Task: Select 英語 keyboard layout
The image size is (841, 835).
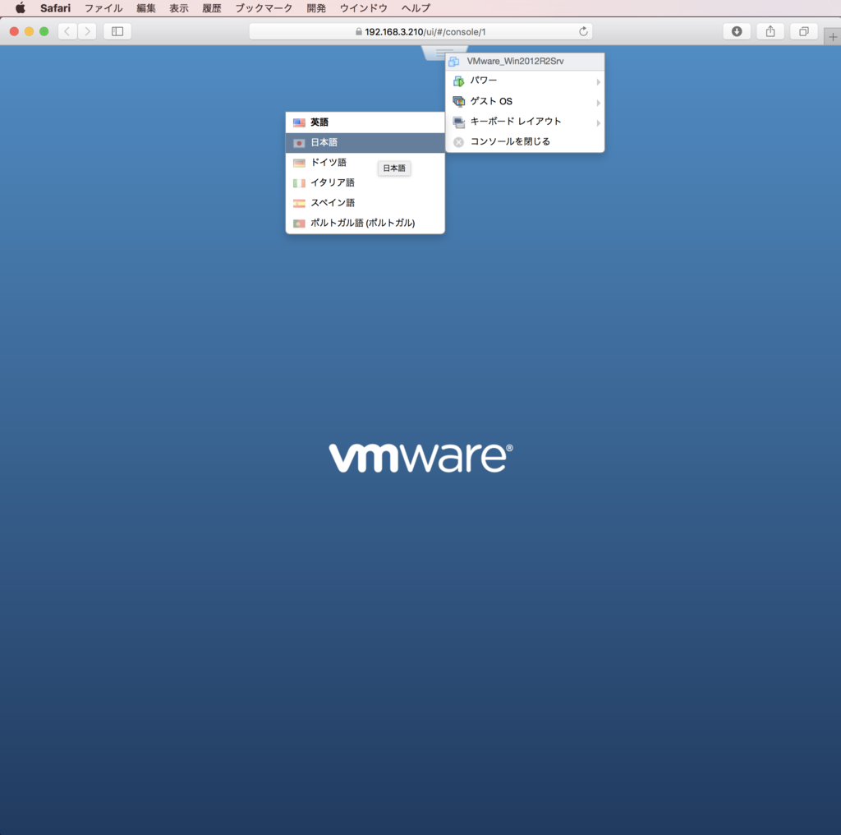Action: pyautogui.click(x=365, y=122)
